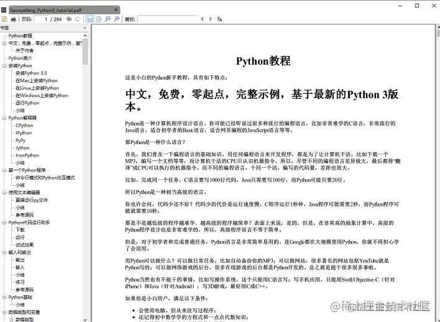Collapse the Python基础 bookmark node
The width and height of the screenshot is (440, 322).
pos(4,297)
